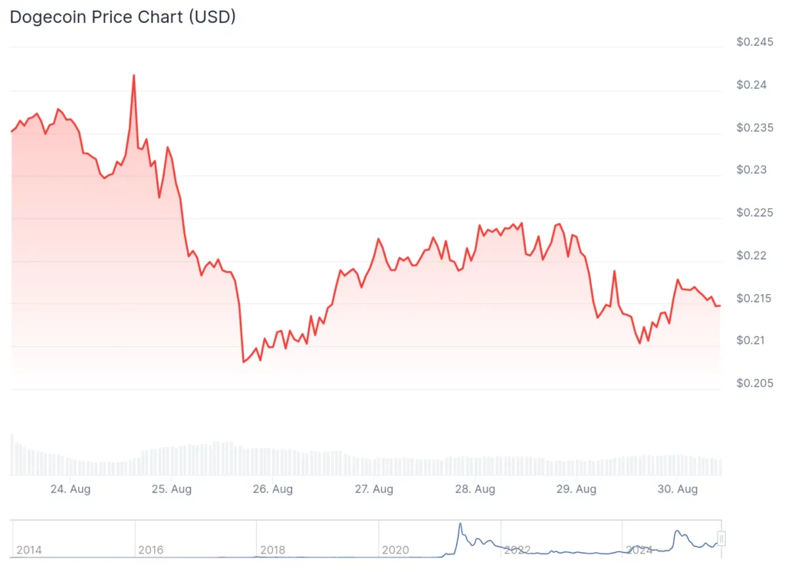Viewport: 785px width, 572px height.
Task: Click the navigator range handle at right edge
Action: click(x=721, y=539)
